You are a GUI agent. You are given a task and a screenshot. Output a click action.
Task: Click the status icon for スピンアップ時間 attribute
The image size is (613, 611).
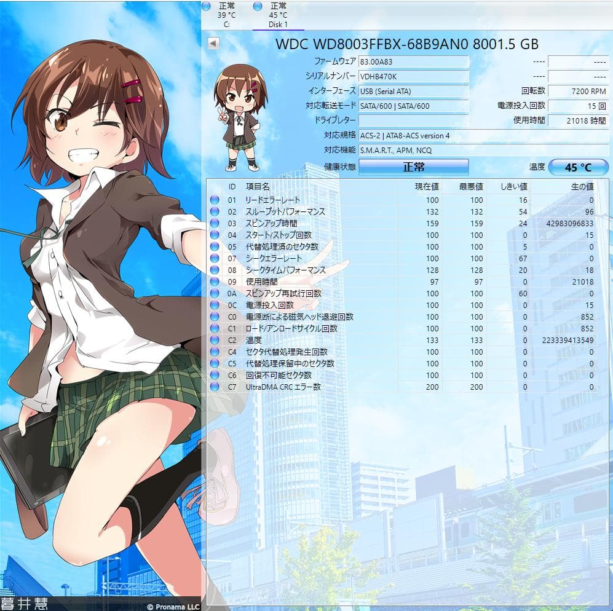(214, 223)
